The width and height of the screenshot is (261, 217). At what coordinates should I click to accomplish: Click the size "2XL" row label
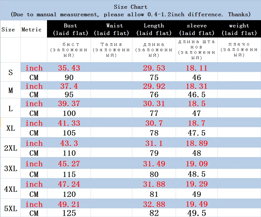10,148
